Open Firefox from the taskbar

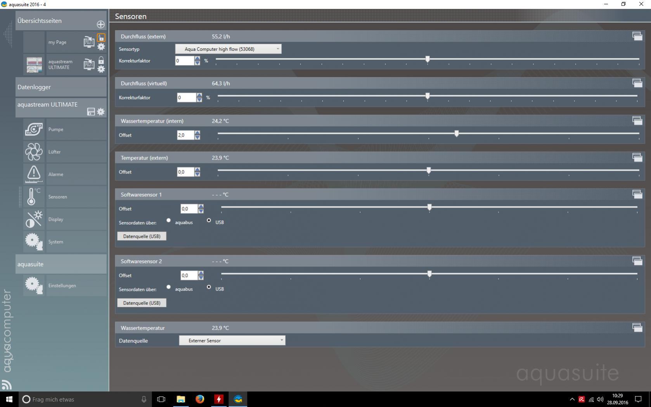(x=200, y=399)
